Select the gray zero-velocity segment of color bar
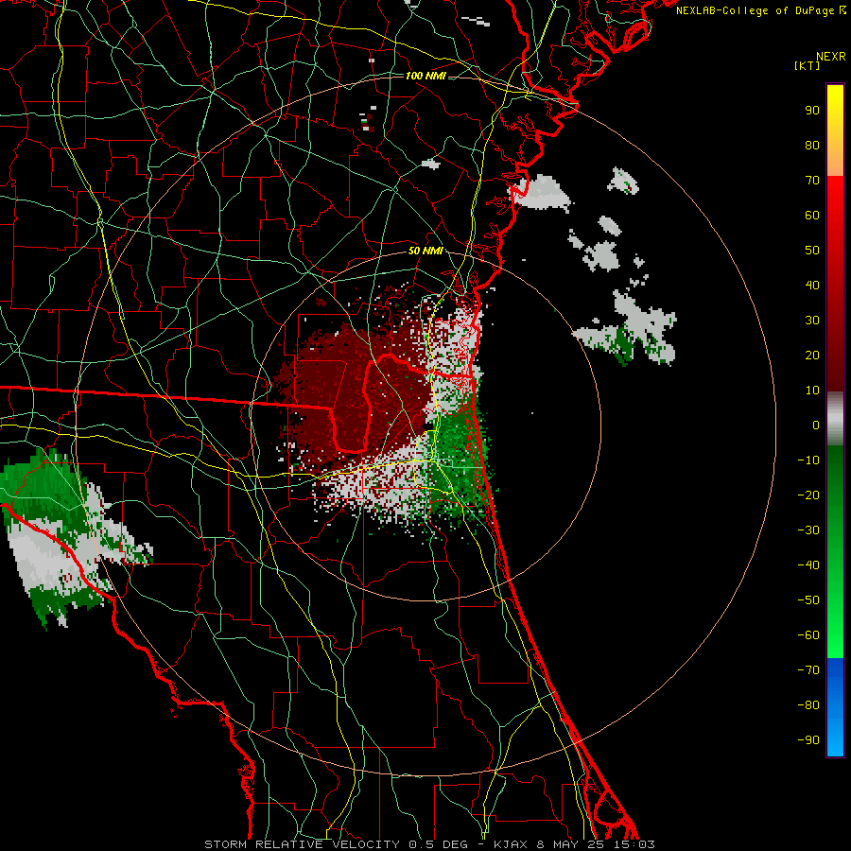This screenshot has height=851, width=851. 835,419
